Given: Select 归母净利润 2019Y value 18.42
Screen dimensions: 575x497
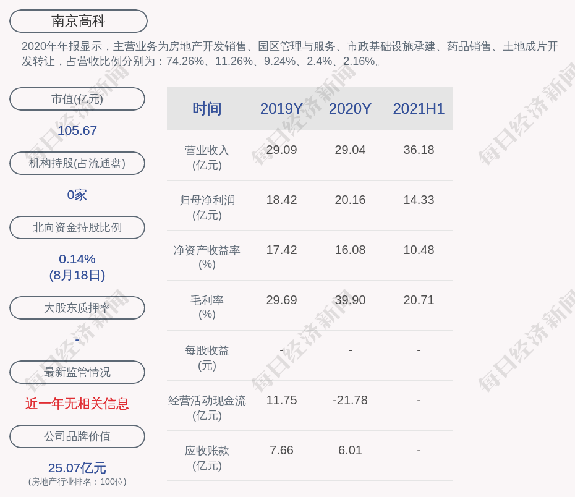Looking at the screenshot, I should pos(282,200).
